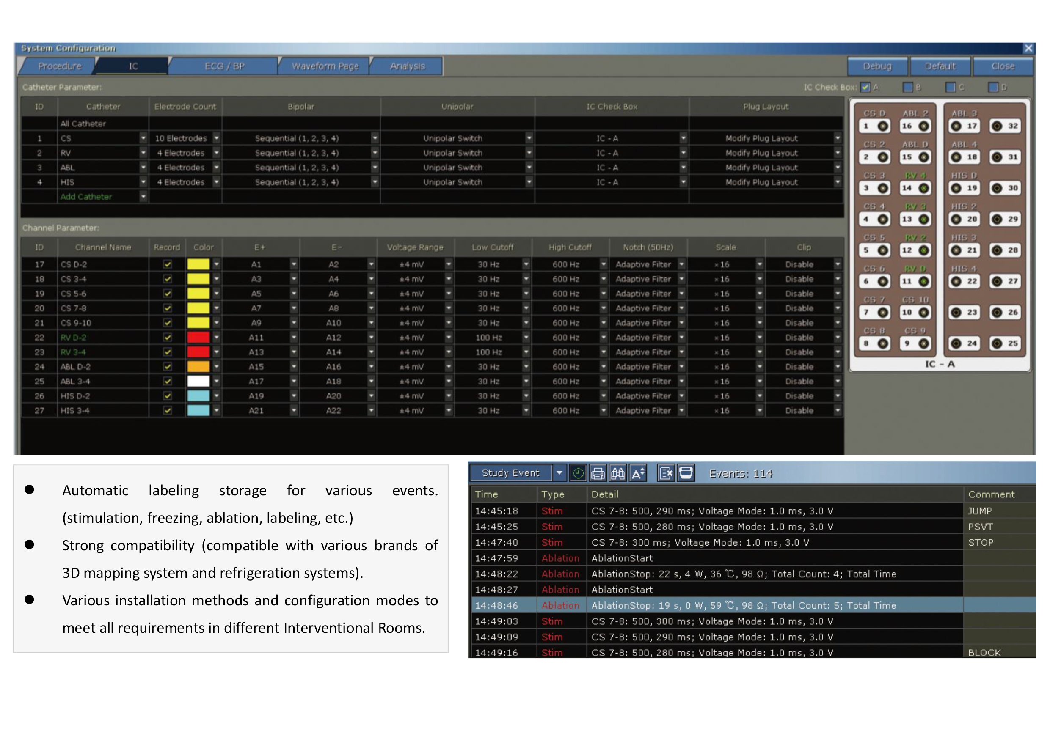Open the Study Event dropdown

tap(559, 473)
